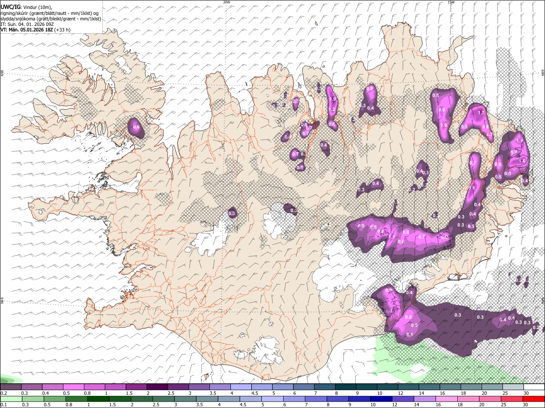Click the light pink 16–18 rain scale swatch
Image resolution: width=545 pixels, height=408 pixels.
(446, 399)
